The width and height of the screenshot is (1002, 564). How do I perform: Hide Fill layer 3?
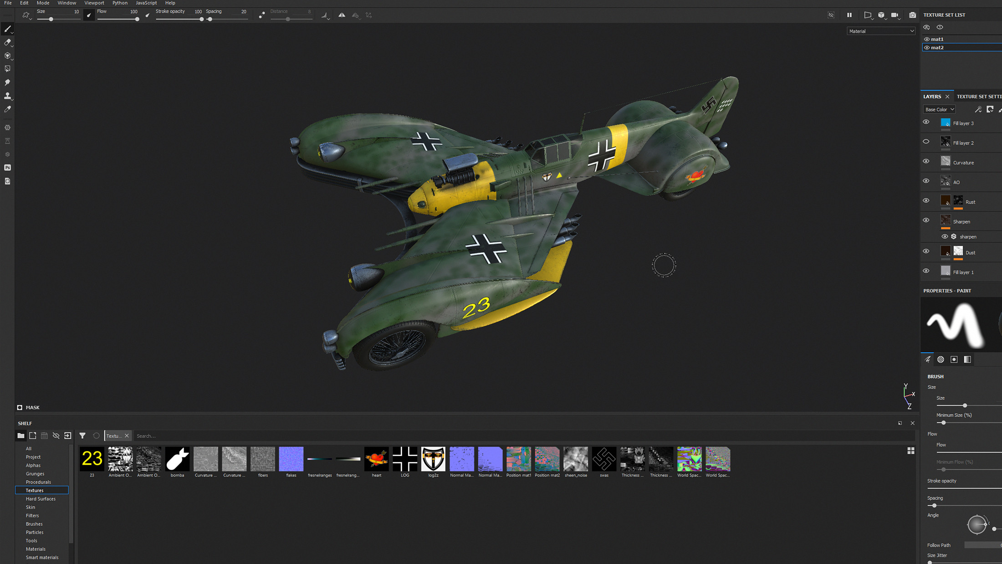point(926,122)
